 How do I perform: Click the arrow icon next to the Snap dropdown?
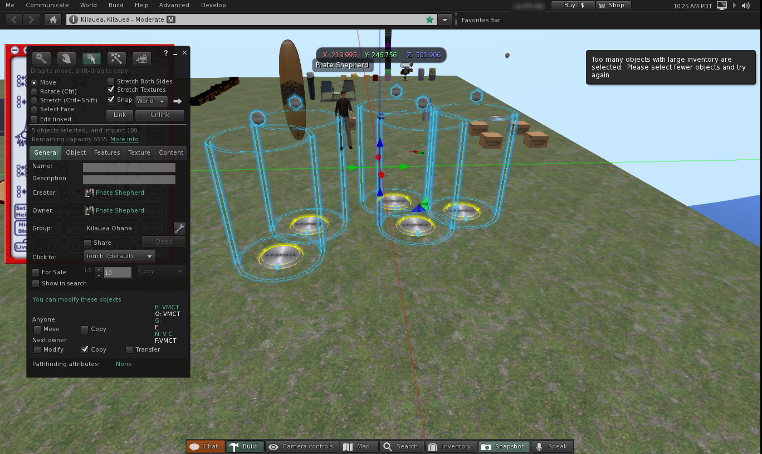tap(178, 101)
